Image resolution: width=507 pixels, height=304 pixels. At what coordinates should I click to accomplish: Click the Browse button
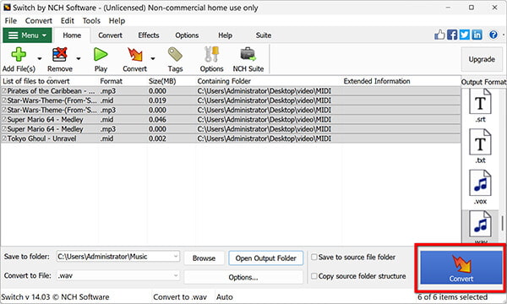(x=204, y=258)
